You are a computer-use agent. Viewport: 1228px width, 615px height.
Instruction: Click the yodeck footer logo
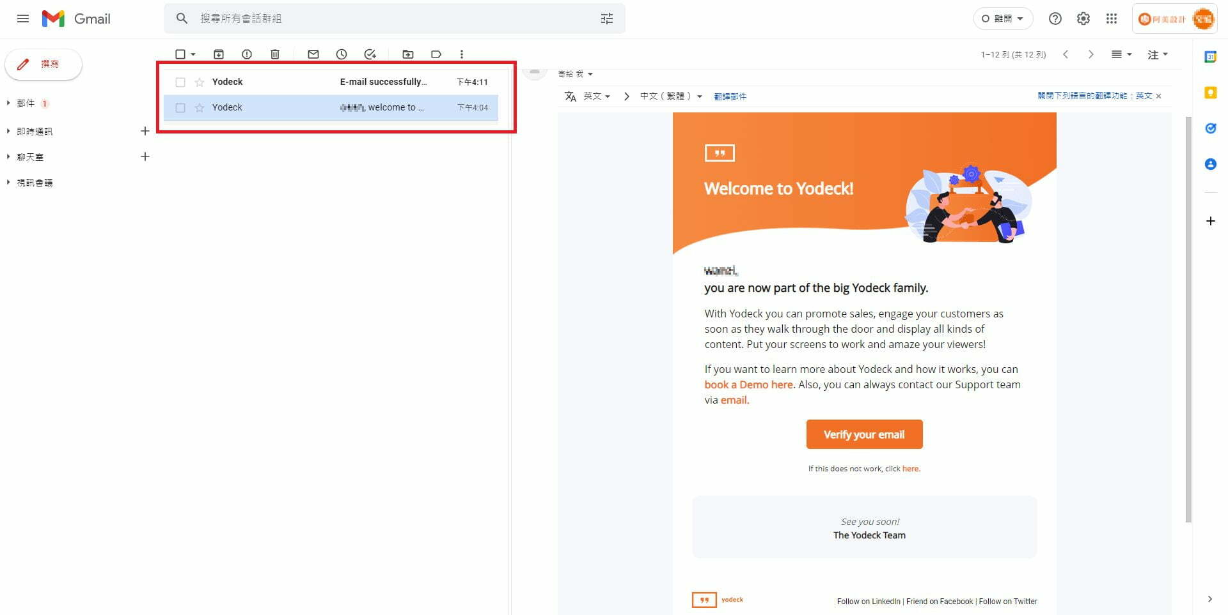[718, 600]
